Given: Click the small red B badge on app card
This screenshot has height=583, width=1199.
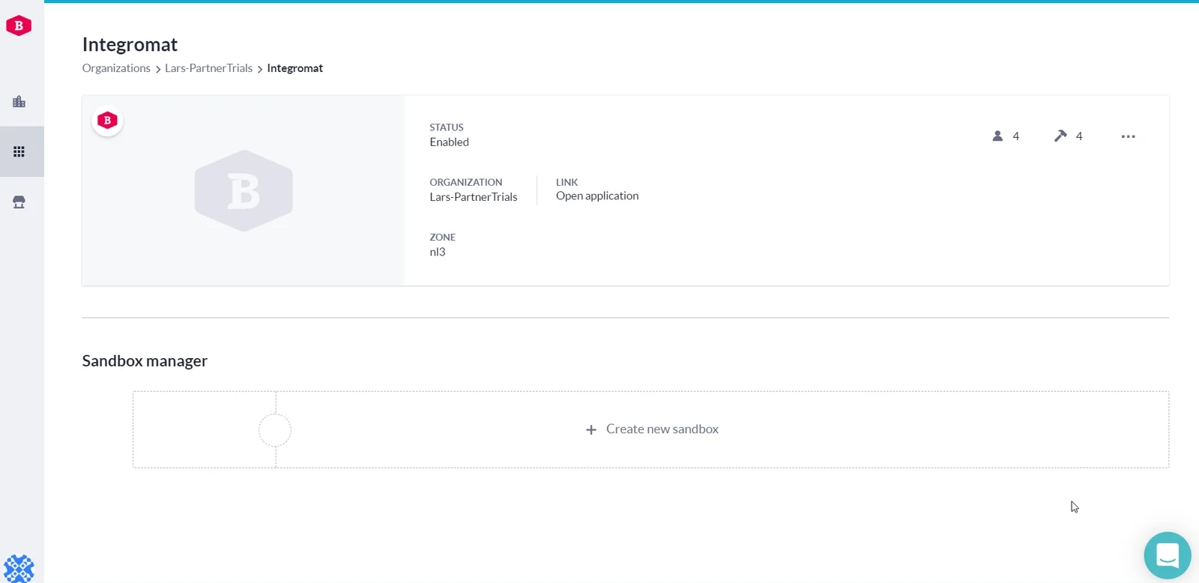Looking at the screenshot, I should 108,121.
